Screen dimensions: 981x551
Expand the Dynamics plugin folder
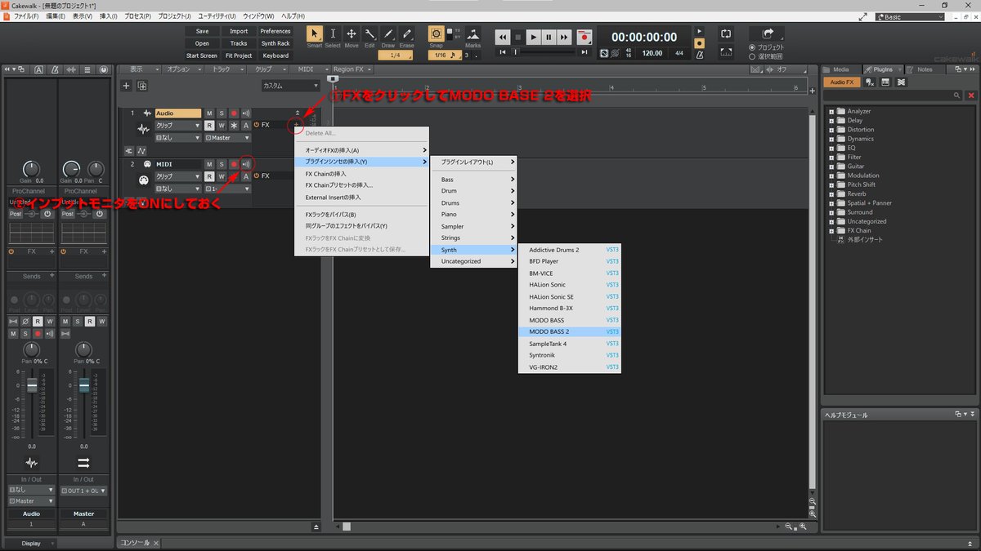point(831,139)
